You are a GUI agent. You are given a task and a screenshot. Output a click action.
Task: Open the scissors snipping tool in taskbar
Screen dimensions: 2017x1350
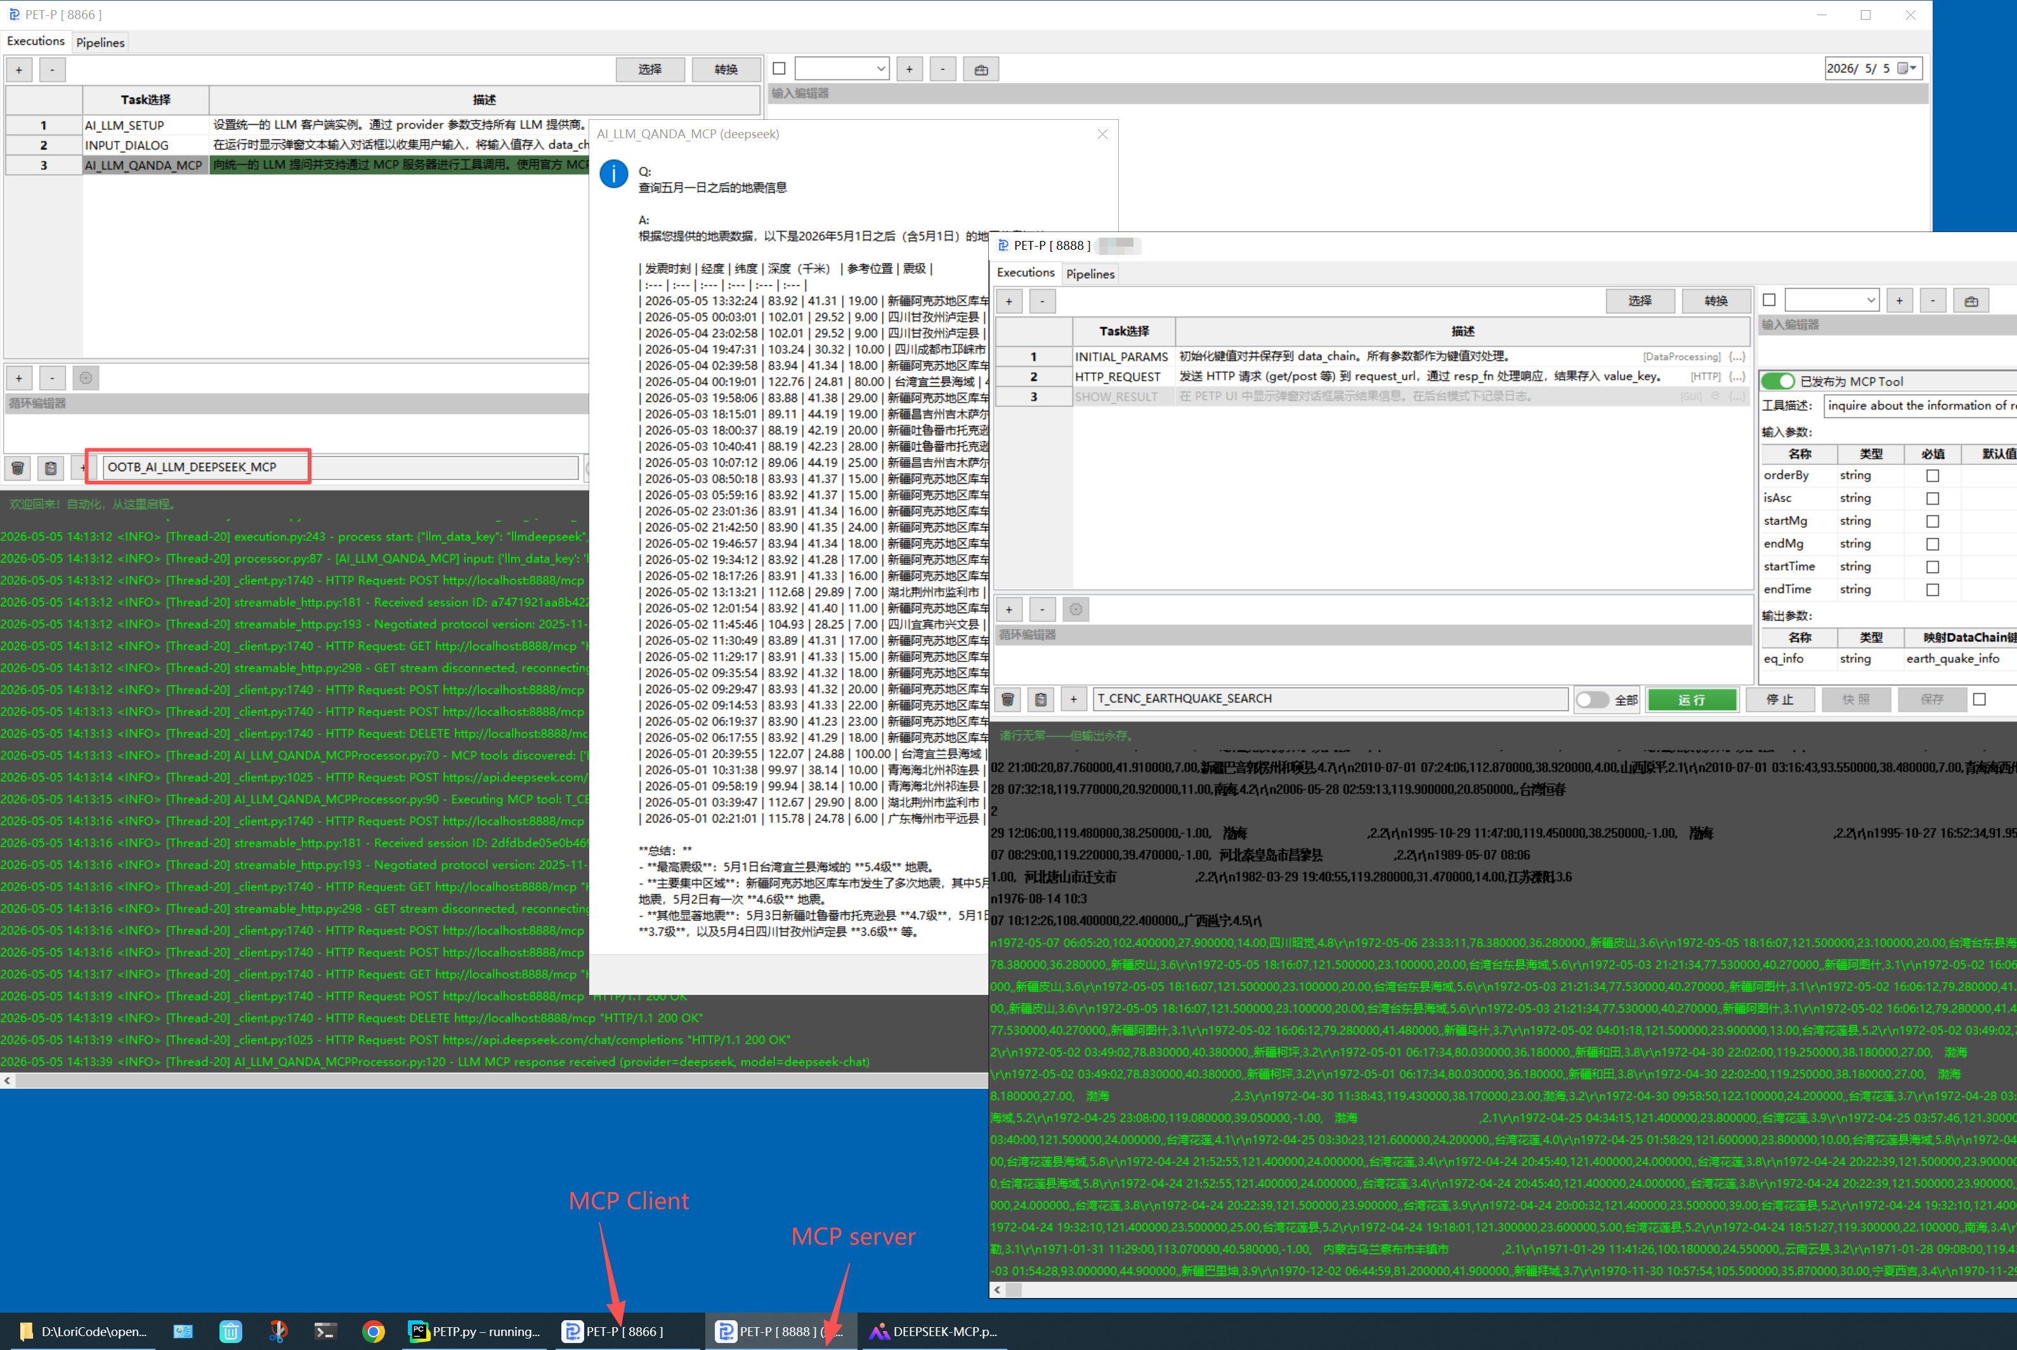[x=277, y=1331]
